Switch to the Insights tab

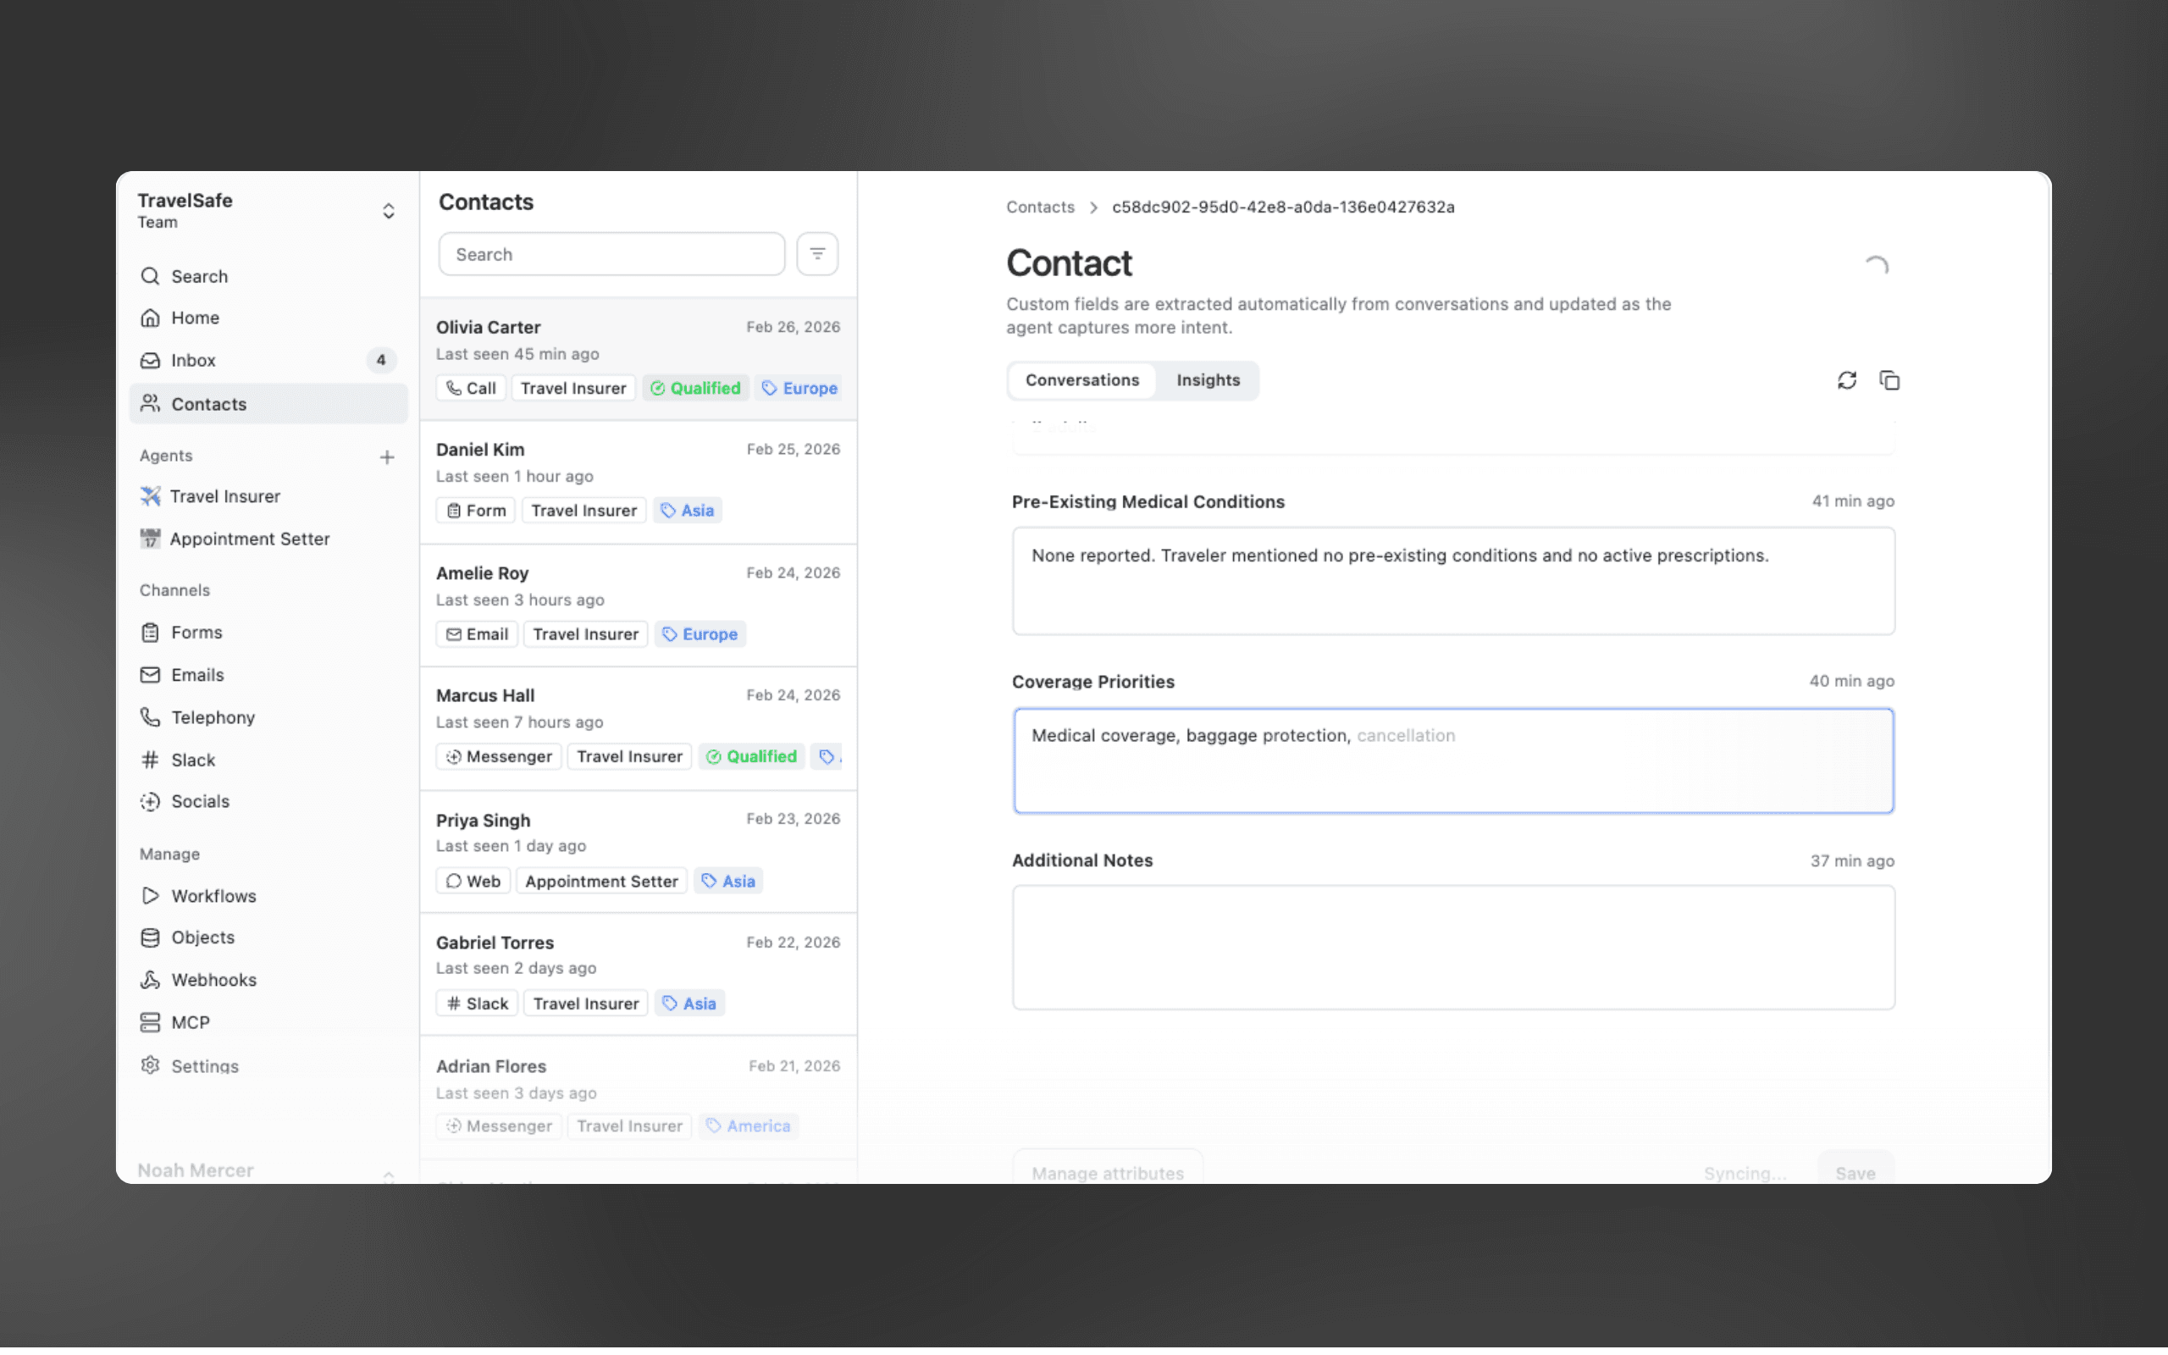coord(1208,380)
